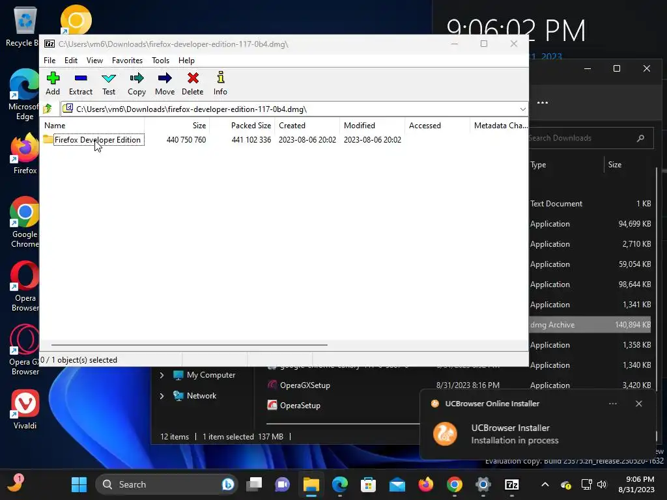Sort by the Modified column
Screen dimensions: 667x500
click(372, 126)
